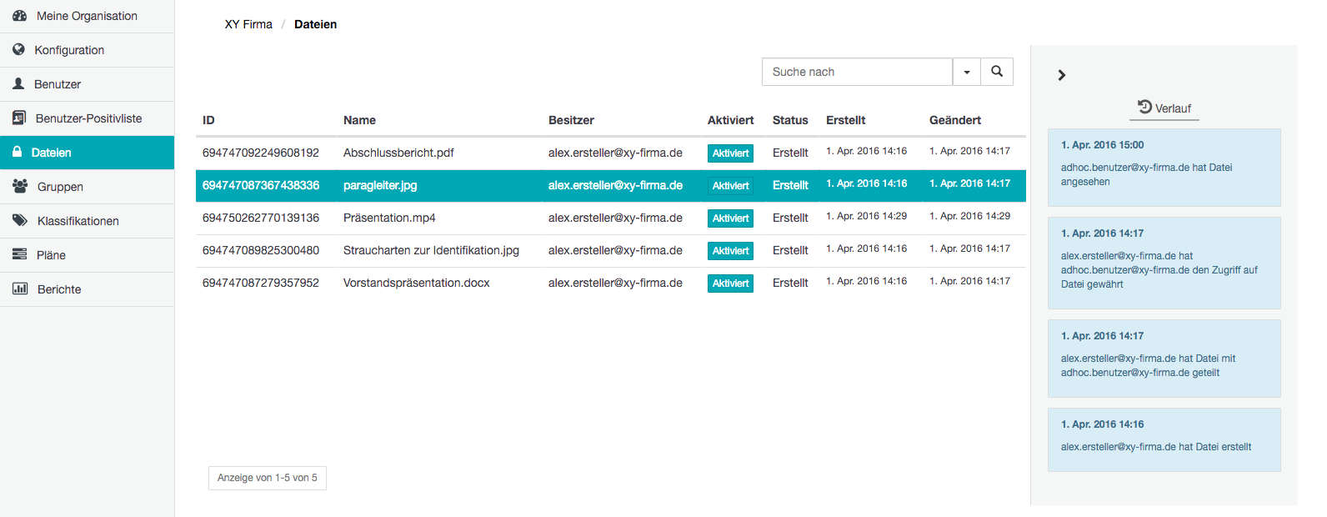The width and height of the screenshot is (1327, 517).
Task: Click the Pläne list icon
Action: 20,255
